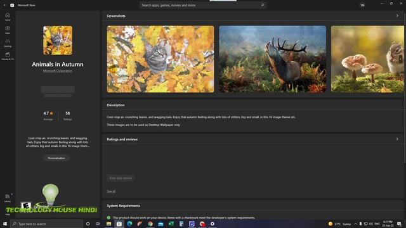
Task: Click the microphone tray icon
Action: pyautogui.click(x=360, y=224)
